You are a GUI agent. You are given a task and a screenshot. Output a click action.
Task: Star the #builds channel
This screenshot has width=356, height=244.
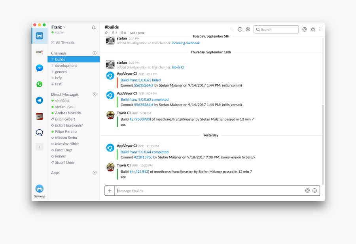106,33
